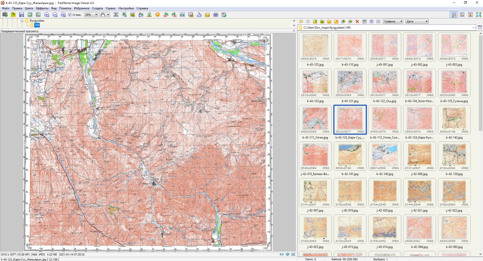This screenshot has width=483, height=261.
Task: Collapse the Kyrgyzstan folder tree node
Action: tap(22, 21)
